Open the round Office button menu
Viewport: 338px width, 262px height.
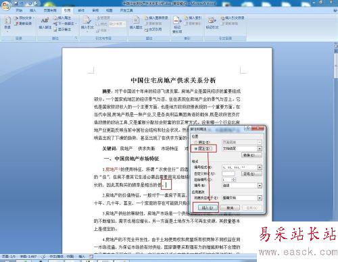pos(5,5)
